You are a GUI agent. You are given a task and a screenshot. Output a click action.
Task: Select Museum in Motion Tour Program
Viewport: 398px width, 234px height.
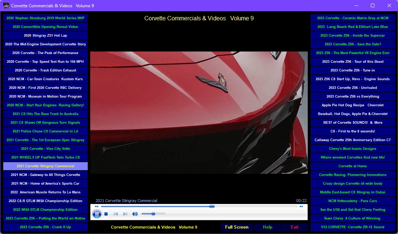point(45,96)
